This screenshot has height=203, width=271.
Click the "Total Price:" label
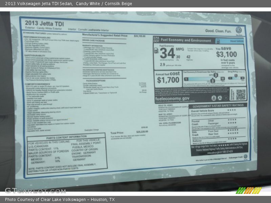click(x=117, y=133)
